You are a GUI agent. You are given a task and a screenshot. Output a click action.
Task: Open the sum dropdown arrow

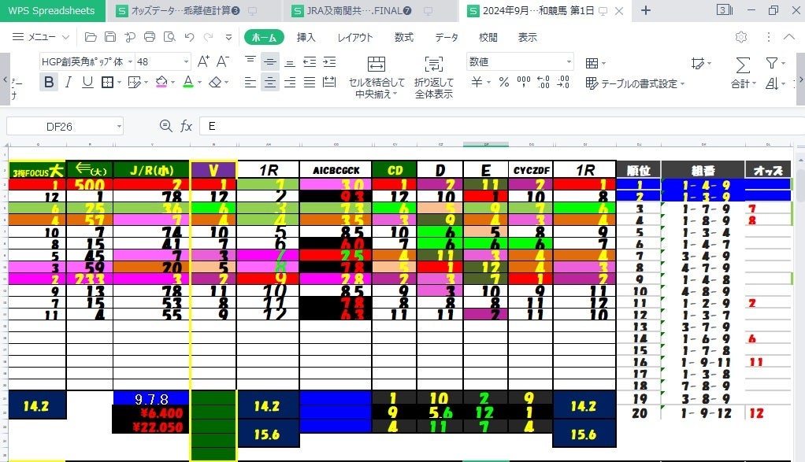(754, 83)
